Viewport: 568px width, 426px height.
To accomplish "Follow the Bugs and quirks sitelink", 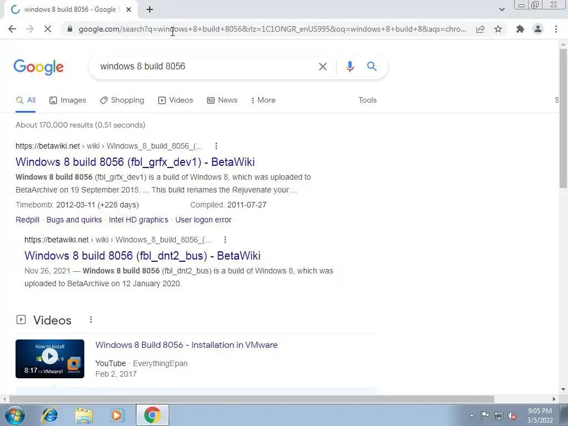I will point(74,220).
